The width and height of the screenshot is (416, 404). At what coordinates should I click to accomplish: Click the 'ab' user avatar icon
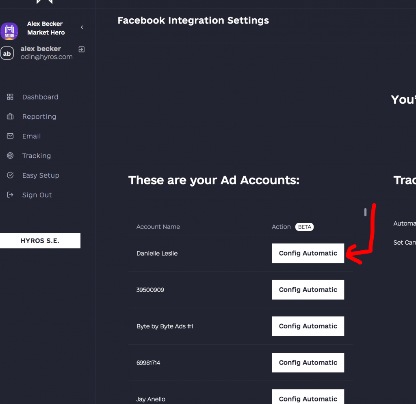[x=7, y=53]
